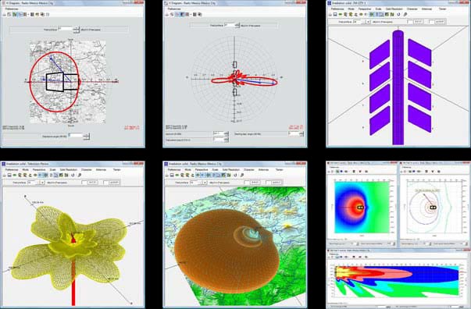
Task: Click rotation angle field below H Diagram map
Action: [79, 136]
